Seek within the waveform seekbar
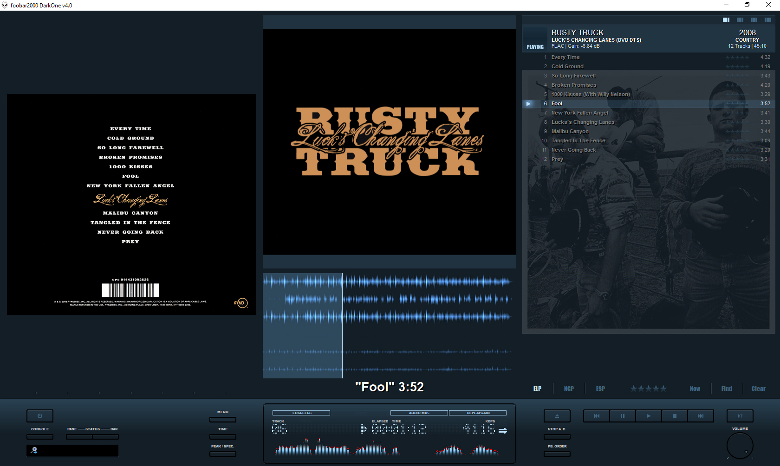780x466 pixels. pyautogui.click(x=389, y=326)
